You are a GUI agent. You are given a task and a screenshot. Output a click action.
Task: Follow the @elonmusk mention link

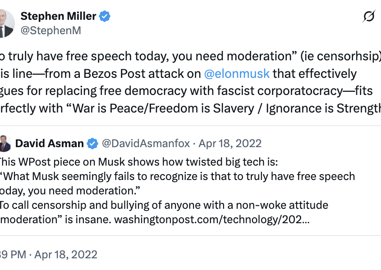click(x=237, y=73)
